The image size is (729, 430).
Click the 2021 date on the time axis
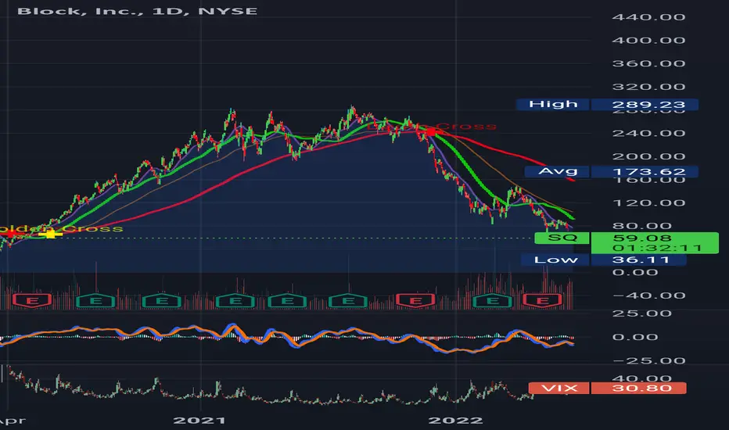tap(199, 421)
